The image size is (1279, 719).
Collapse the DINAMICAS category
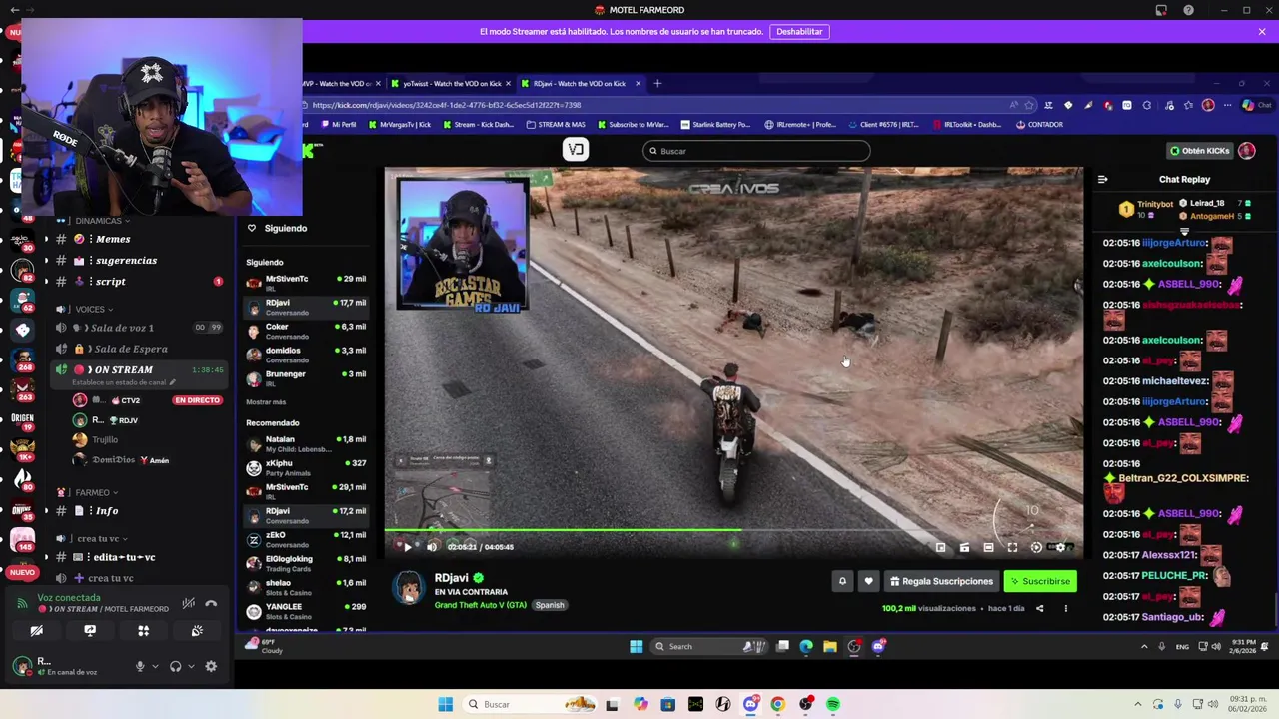point(97,221)
